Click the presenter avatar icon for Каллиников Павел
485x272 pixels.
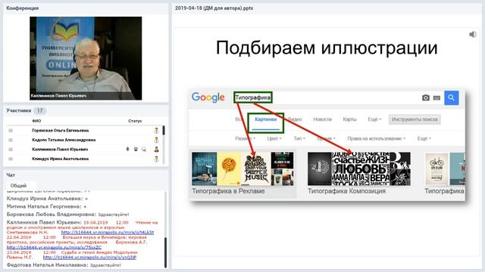pos(156,150)
